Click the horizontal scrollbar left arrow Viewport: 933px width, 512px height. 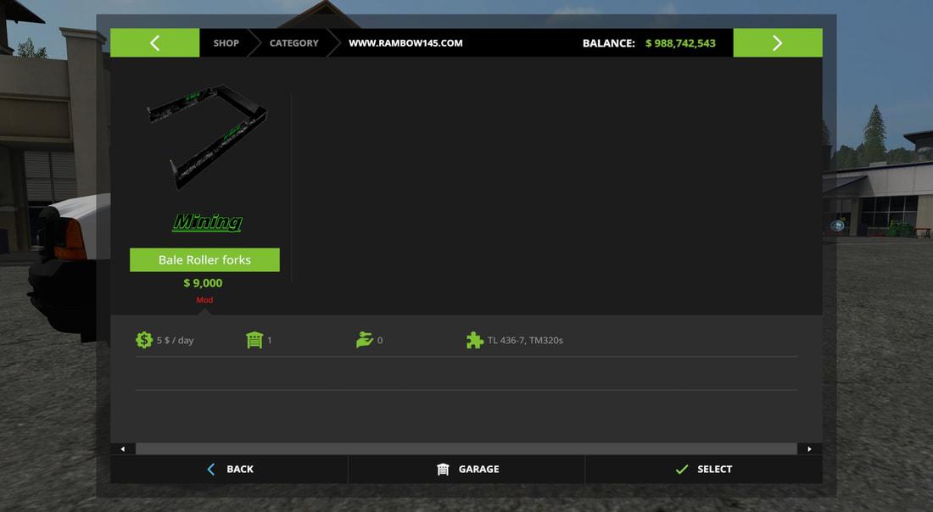[123, 448]
